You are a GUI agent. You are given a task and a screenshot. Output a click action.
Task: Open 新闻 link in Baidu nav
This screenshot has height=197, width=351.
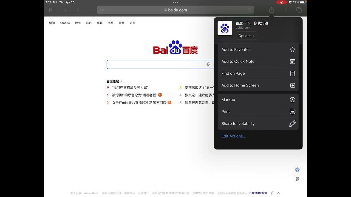[x=52, y=23]
